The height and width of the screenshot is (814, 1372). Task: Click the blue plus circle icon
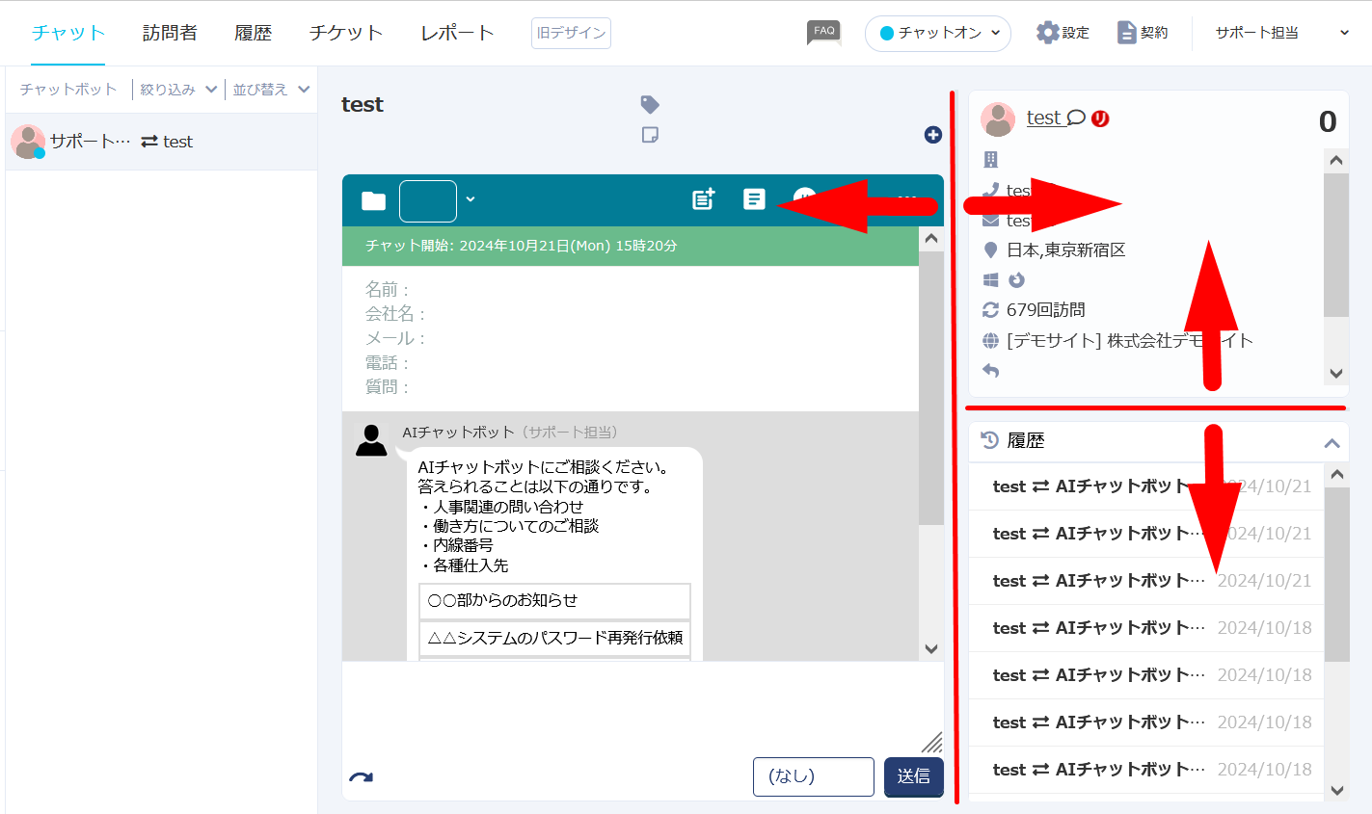tap(932, 135)
